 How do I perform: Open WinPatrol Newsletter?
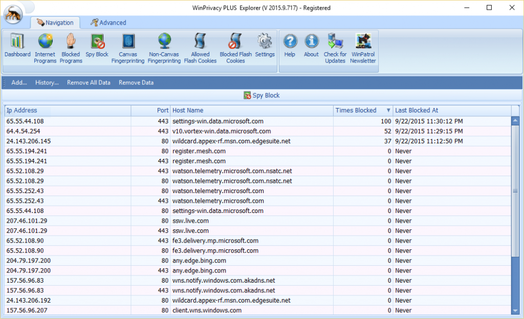pos(363,49)
